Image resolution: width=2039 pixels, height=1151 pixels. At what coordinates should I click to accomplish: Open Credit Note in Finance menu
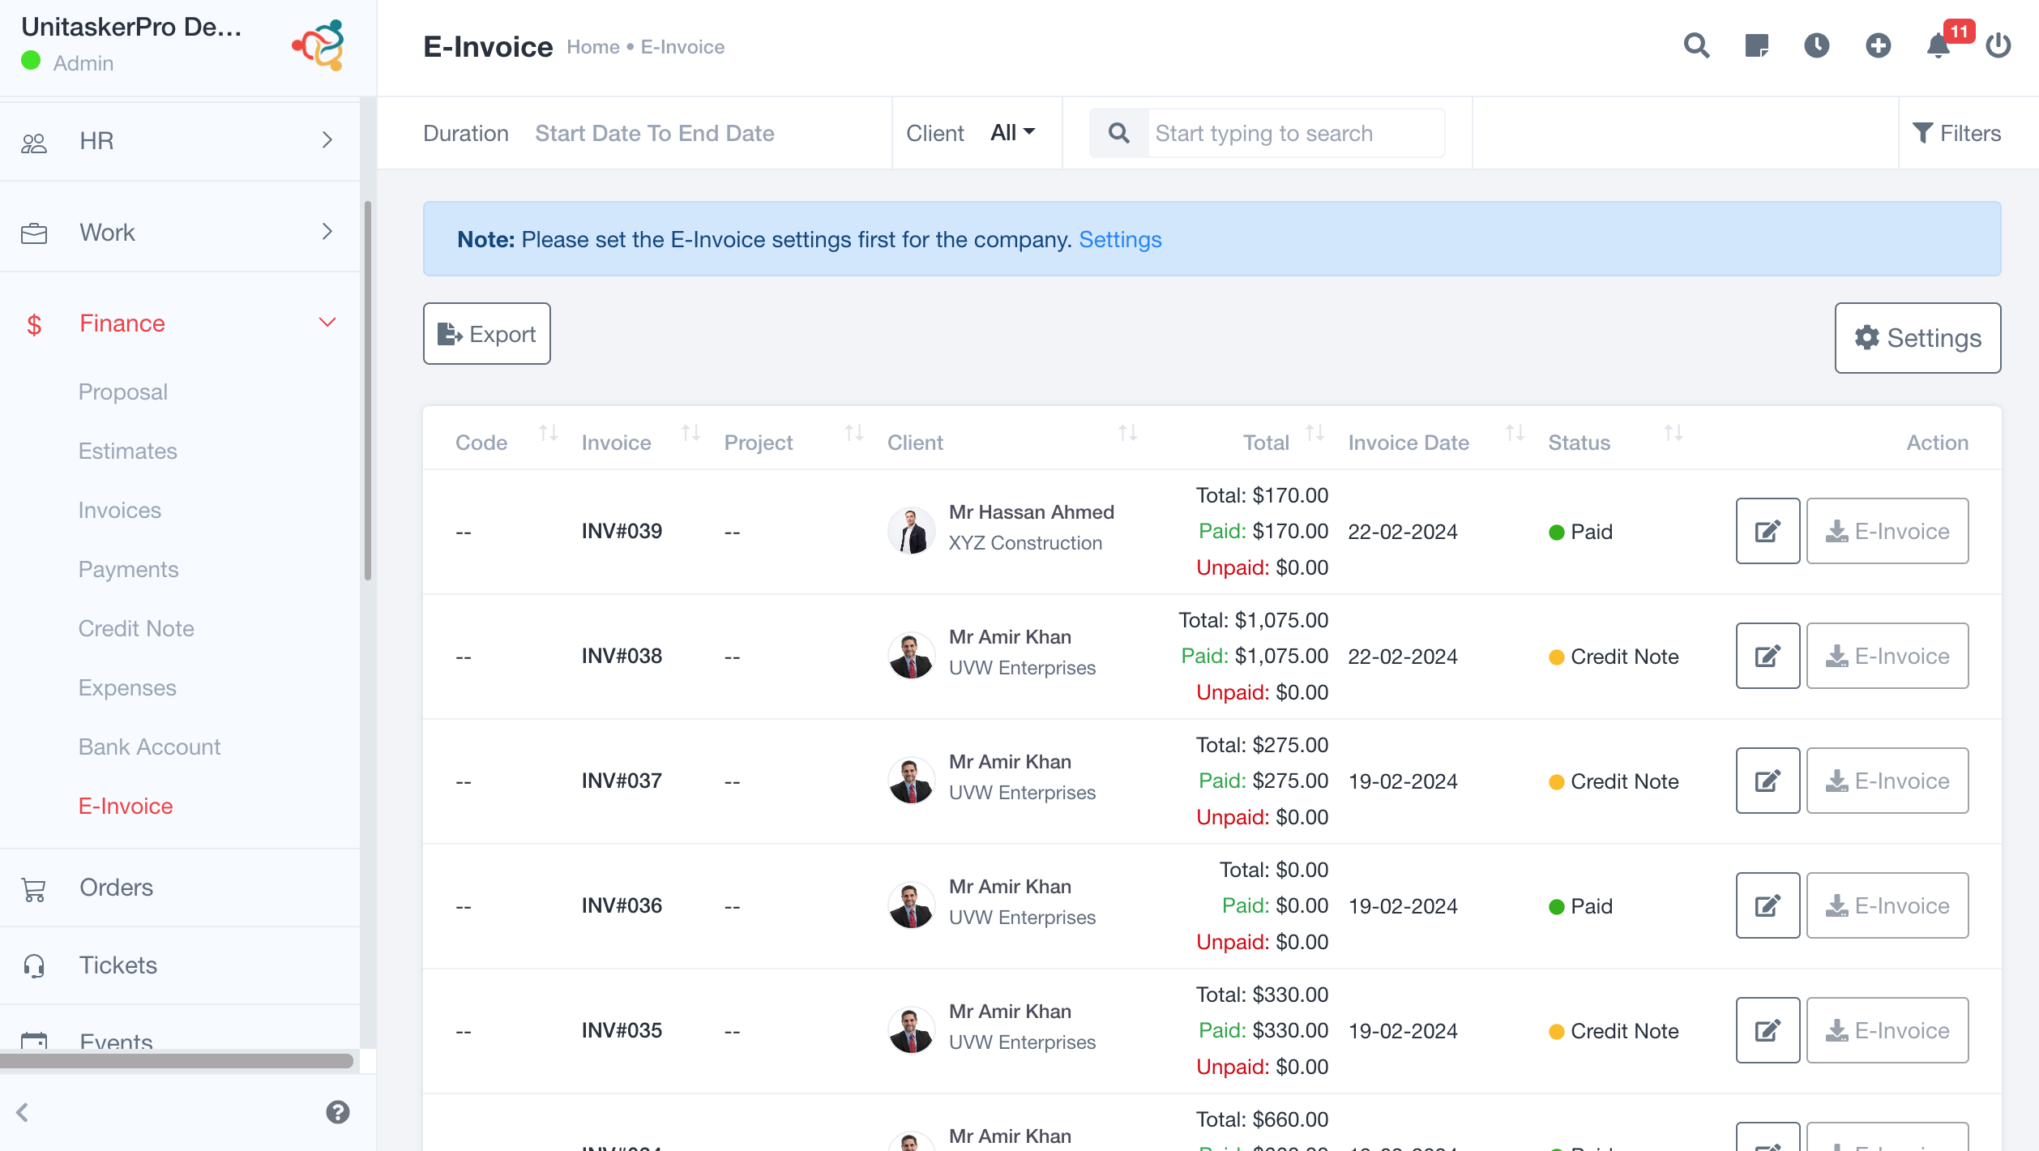click(x=136, y=628)
